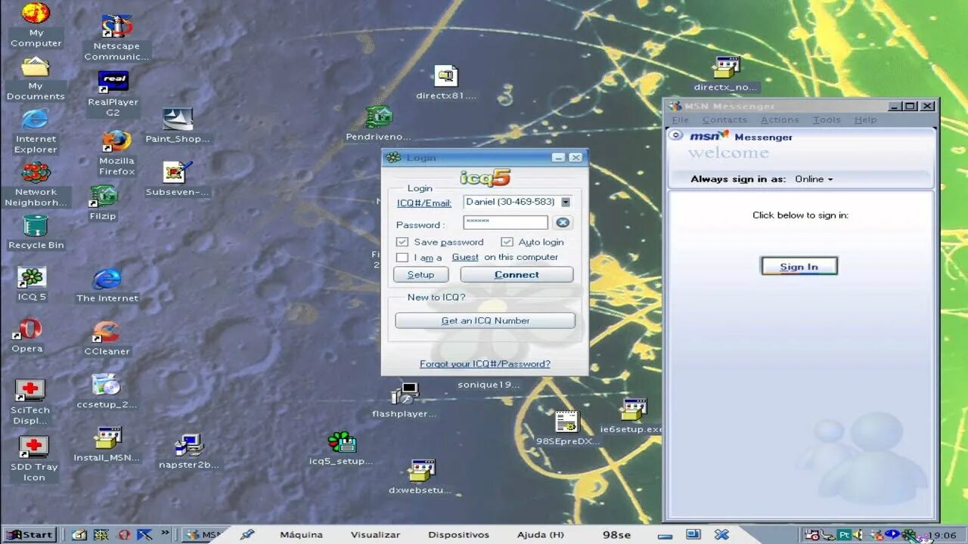The width and height of the screenshot is (968, 544).
Task: Collapse the MSN Messenger header chevron
Action: (676, 135)
